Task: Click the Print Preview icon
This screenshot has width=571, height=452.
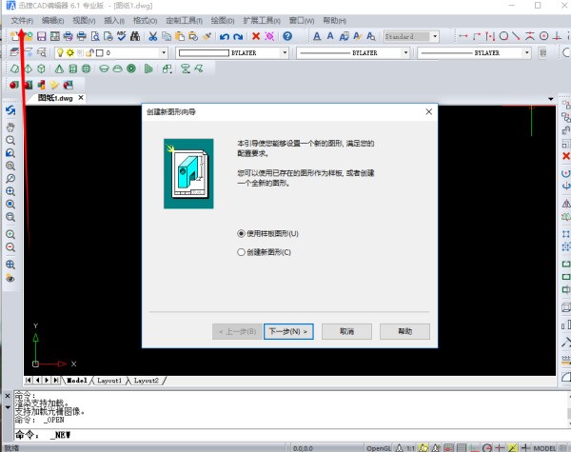Action: click(x=95, y=36)
